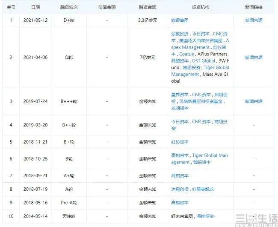
Task: Click the D轮 round cell
Action: (69, 57)
